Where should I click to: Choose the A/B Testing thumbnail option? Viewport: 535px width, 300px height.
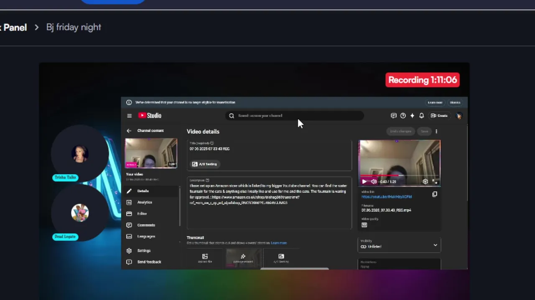pyautogui.click(x=281, y=258)
